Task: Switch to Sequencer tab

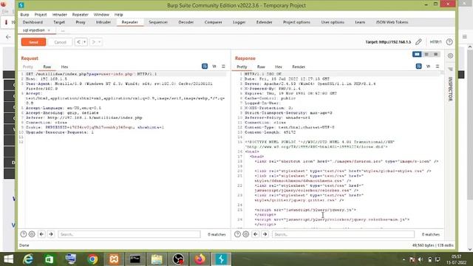Action: [158, 22]
